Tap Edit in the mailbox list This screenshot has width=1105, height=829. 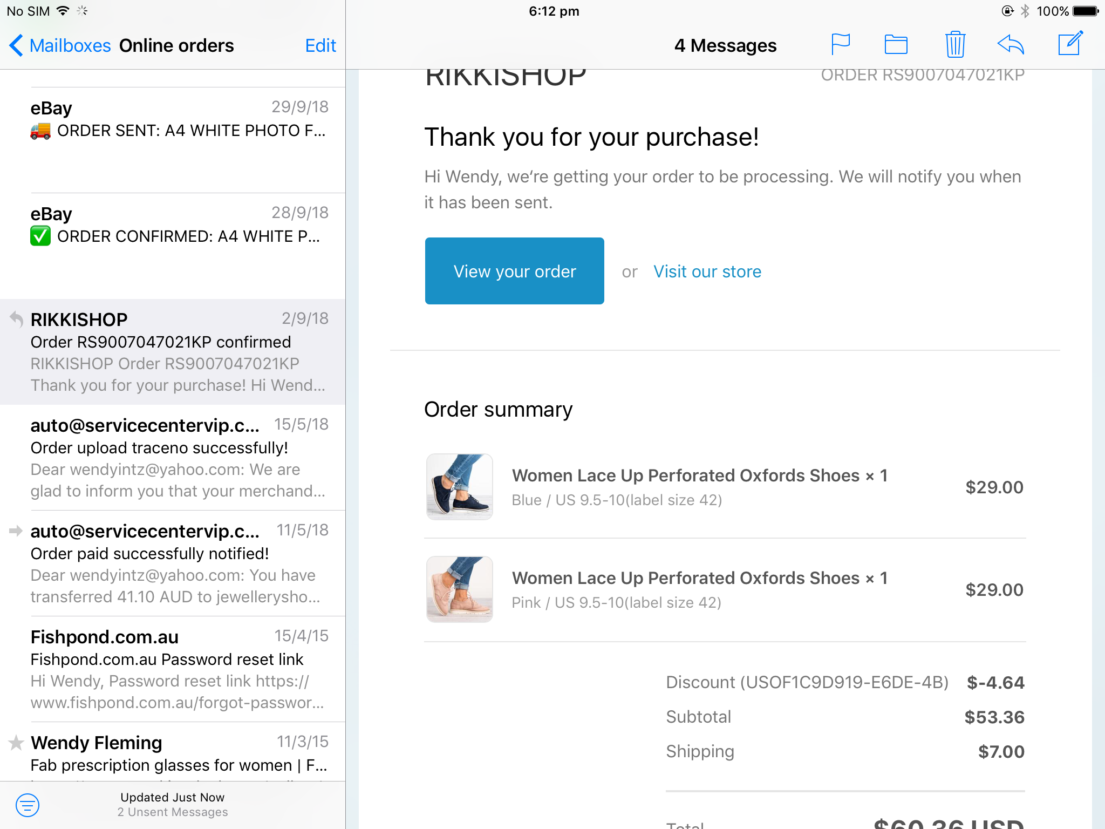click(320, 46)
